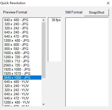This screenshot has width=112, height=110.
Task: Choose 640 x 480 - YUV format
Action: [22, 82]
